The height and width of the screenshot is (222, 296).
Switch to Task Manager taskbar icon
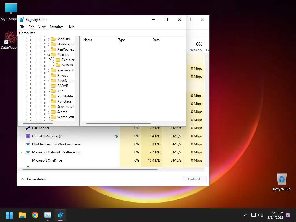click(48, 215)
